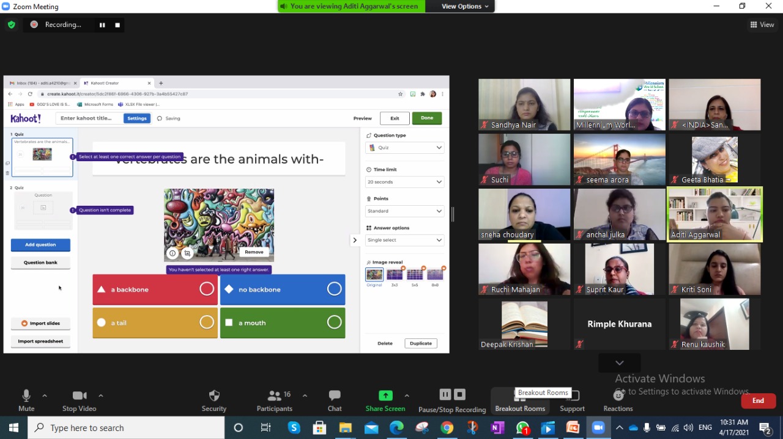
Task: Open File Explorer from the taskbar
Action: (x=346, y=428)
